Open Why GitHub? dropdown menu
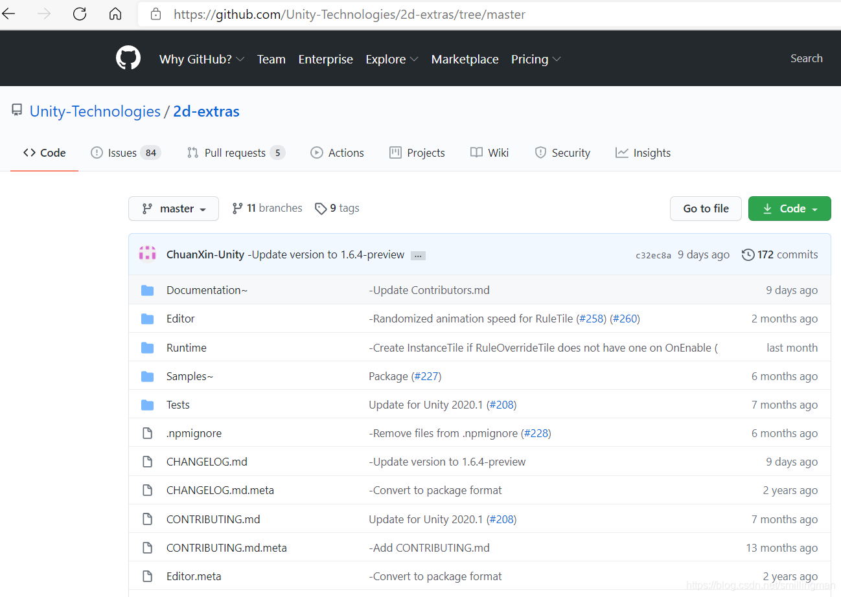 [x=202, y=59]
